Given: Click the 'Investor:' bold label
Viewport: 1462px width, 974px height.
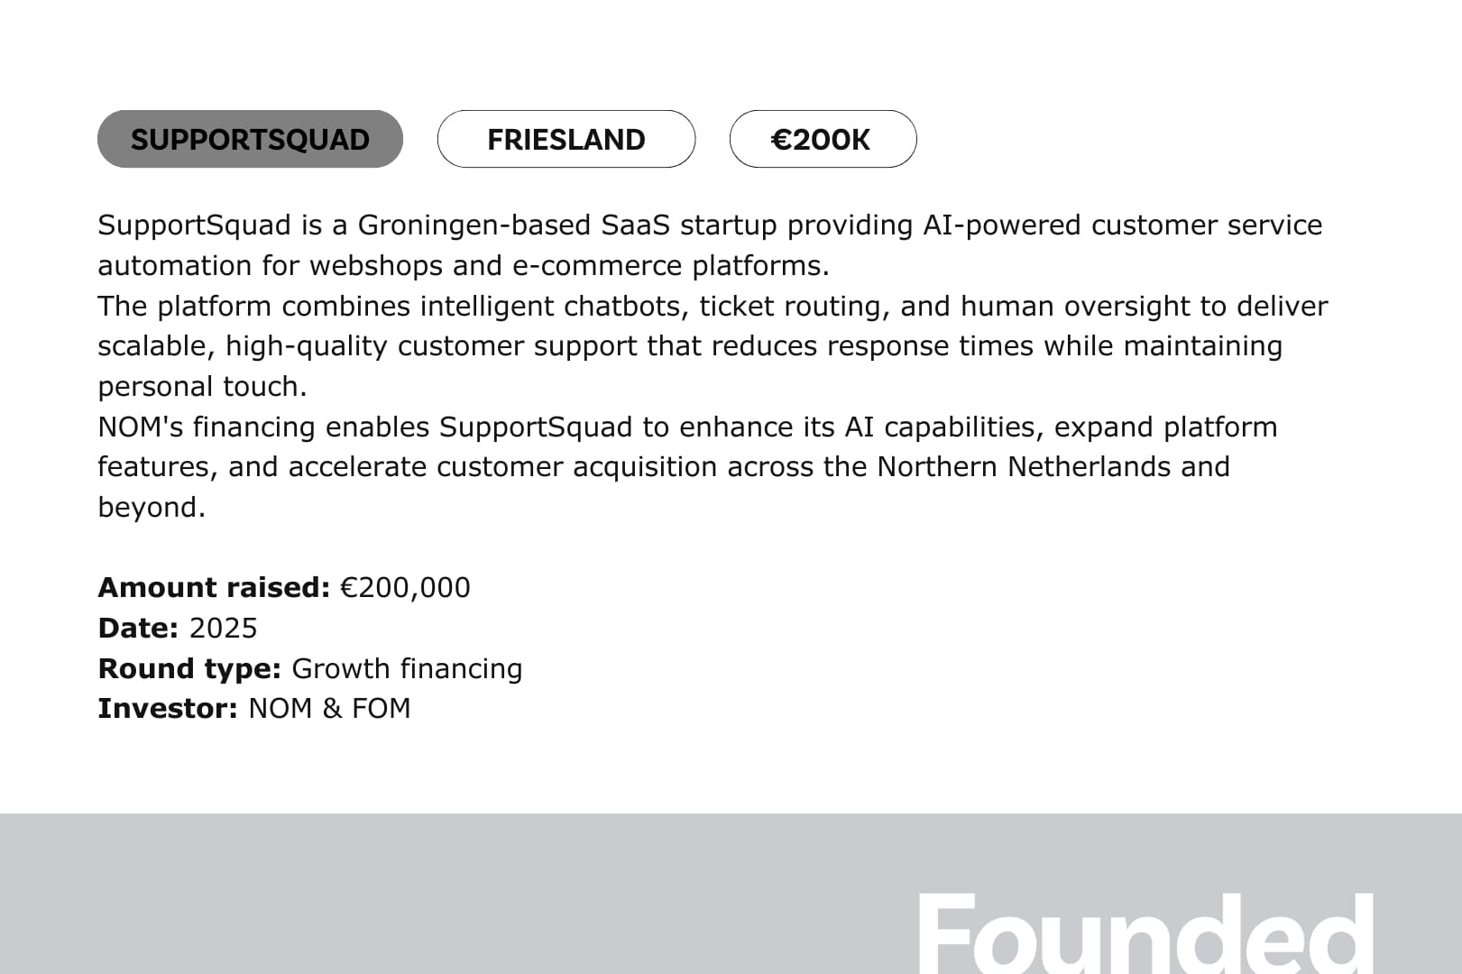Looking at the screenshot, I should [168, 708].
